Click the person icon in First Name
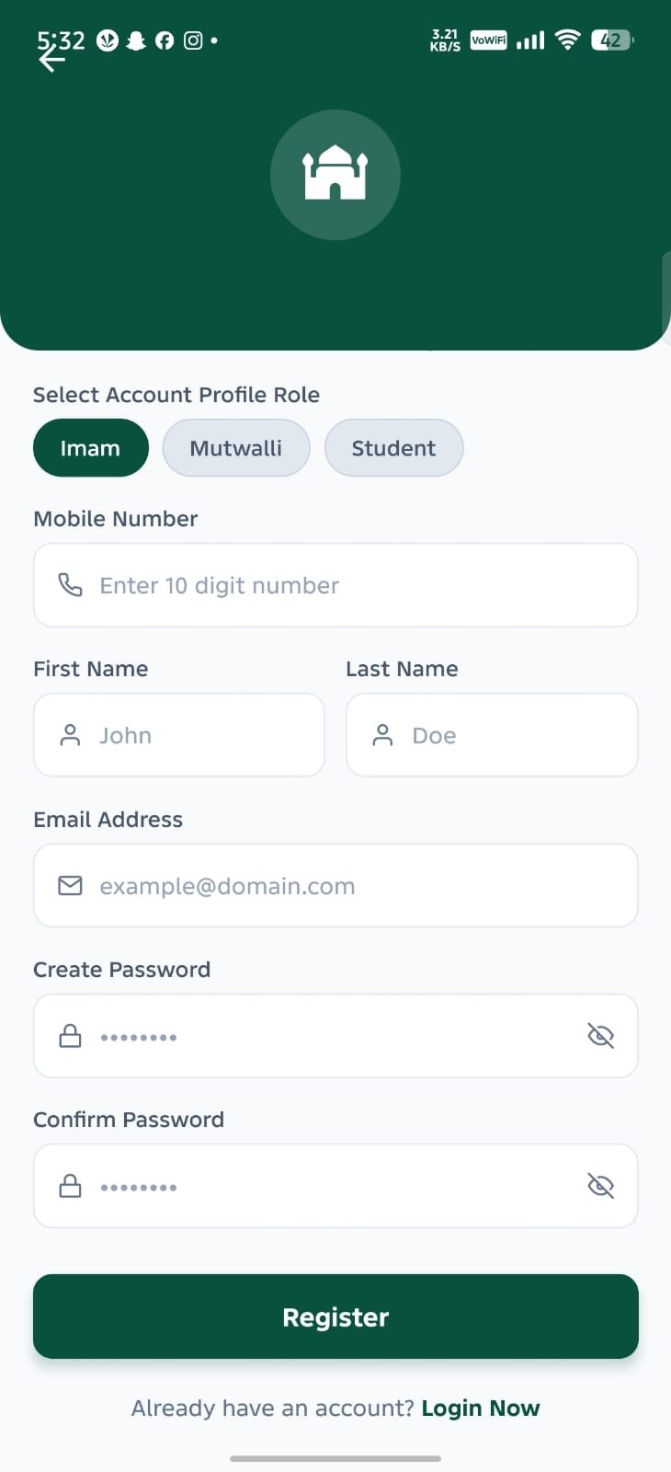This screenshot has width=671, height=1472. (71, 735)
